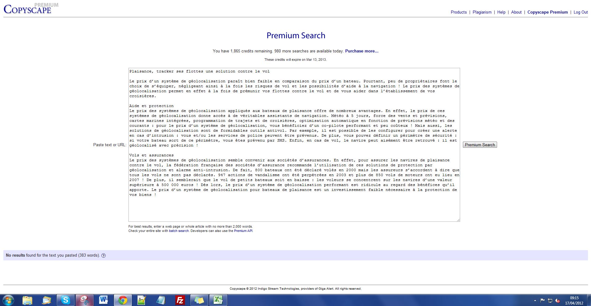Log Out of Copyscape

(x=581, y=12)
